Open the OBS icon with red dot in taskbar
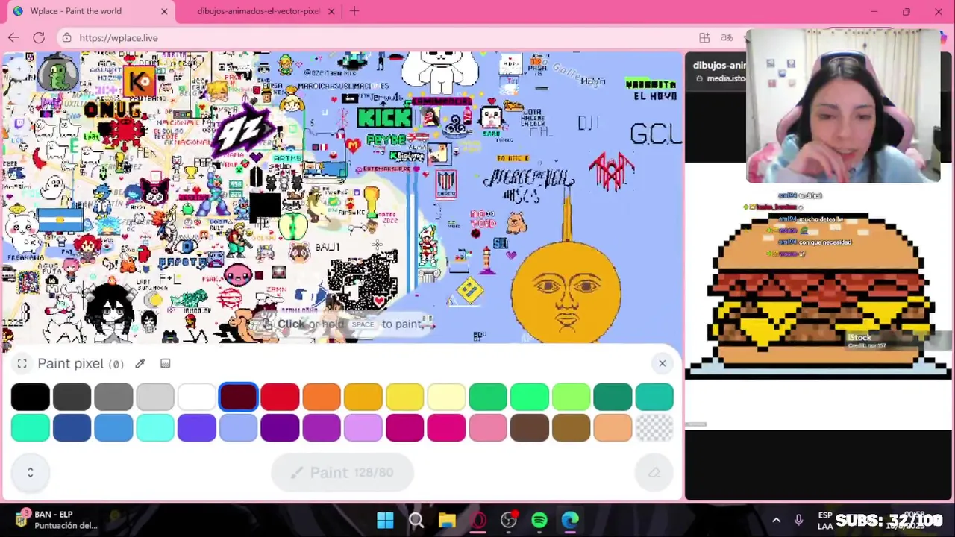The height and width of the screenshot is (537, 955). (x=509, y=520)
